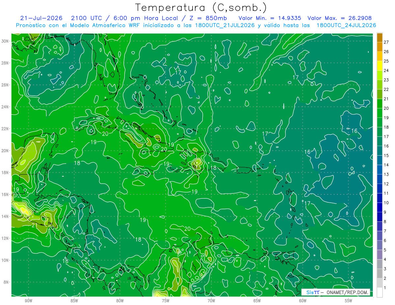Pick the purple swatch between 5 and 6
The image size is (395, 305).
(380, 245)
